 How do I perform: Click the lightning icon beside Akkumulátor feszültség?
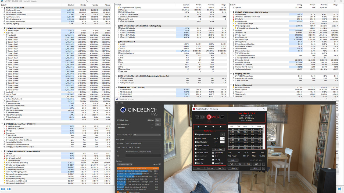tap(234, 87)
